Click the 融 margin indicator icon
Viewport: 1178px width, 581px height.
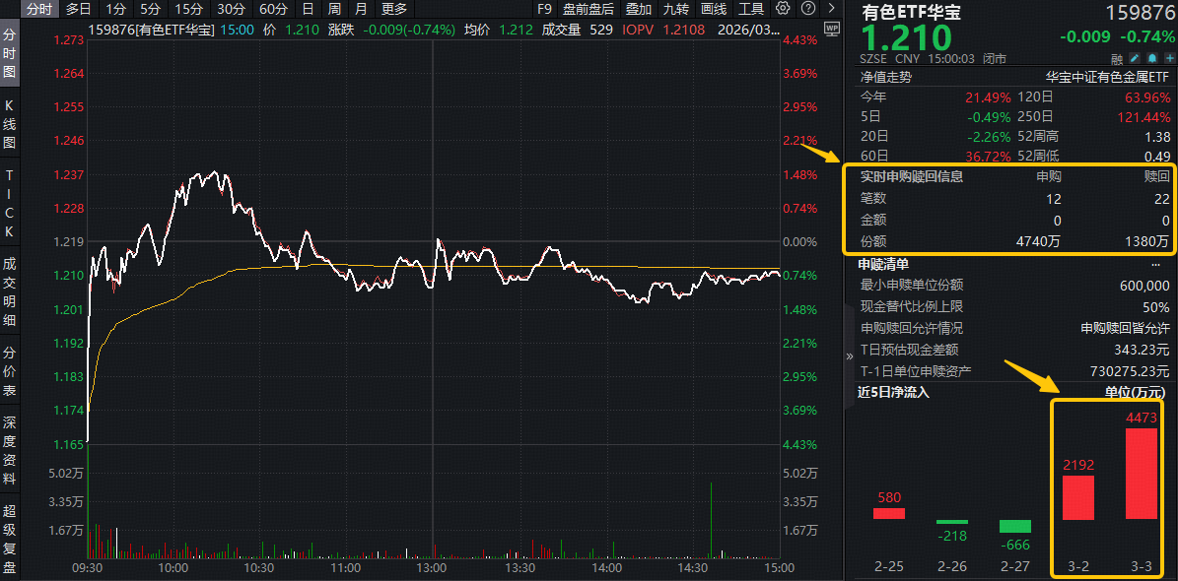point(1117,59)
